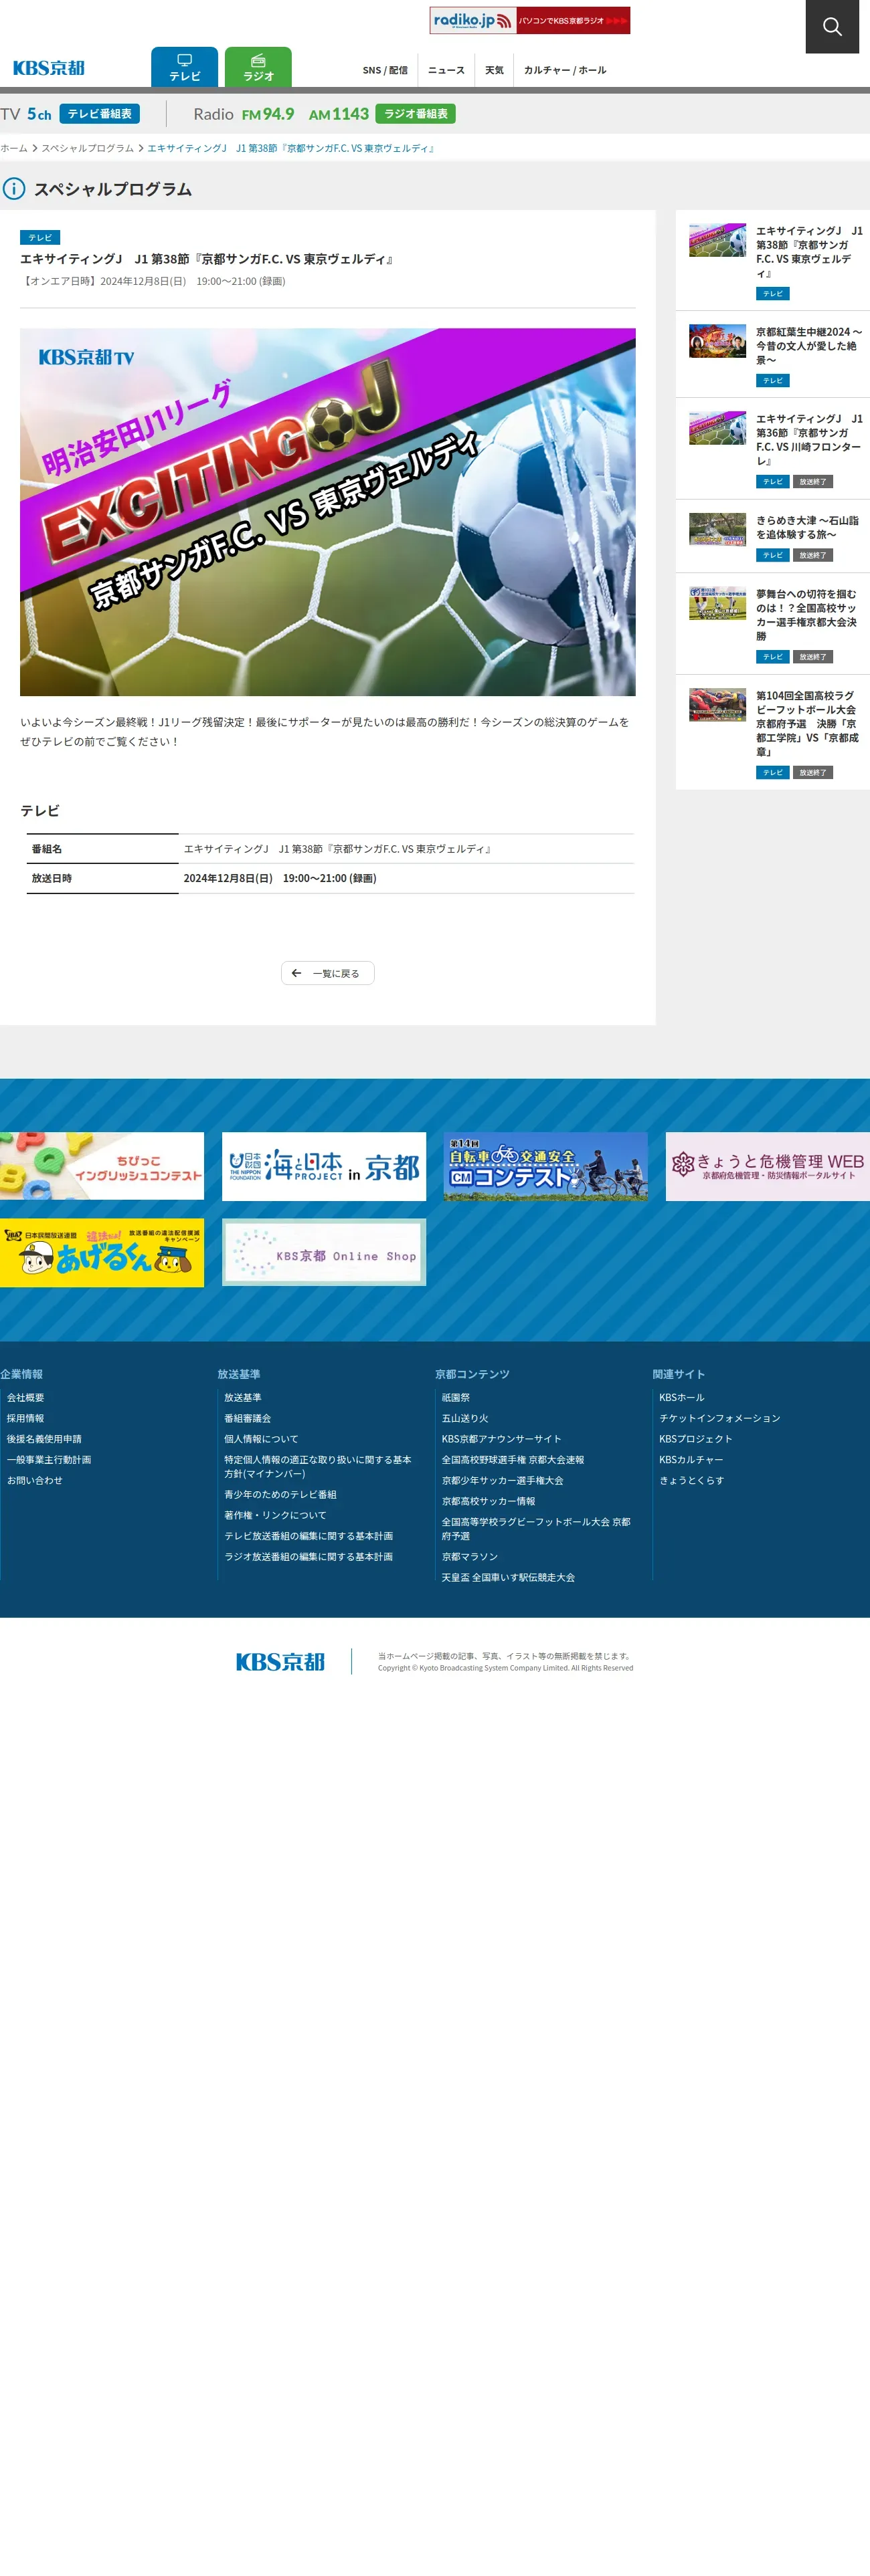Open きょうとくらす footer link
Screen dimensions: 870x2576
point(692,1481)
